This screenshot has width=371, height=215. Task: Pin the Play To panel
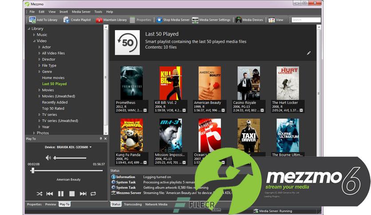pyautogui.click(x=101, y=139)
